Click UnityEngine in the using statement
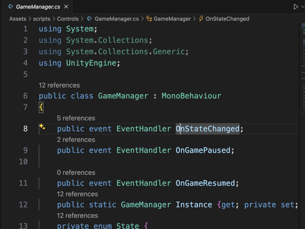Screen dimensions: 305x229 pos(91,63)
